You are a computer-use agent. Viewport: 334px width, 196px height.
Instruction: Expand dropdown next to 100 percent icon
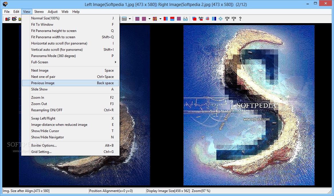[130, 19]
